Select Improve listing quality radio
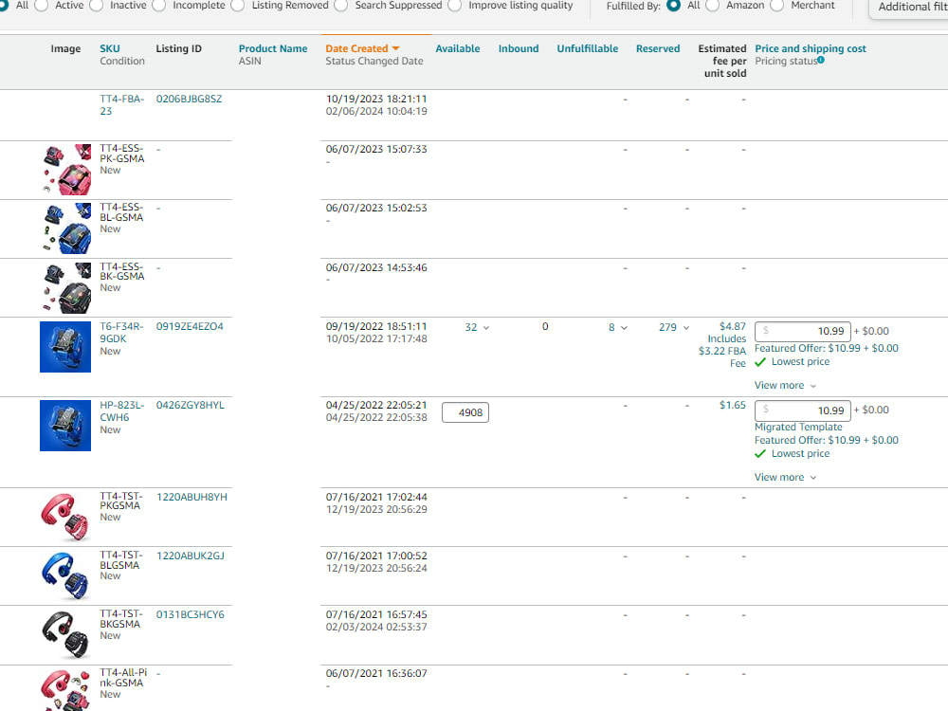Viewport: 948px width, 711px height. click(455, 6)
